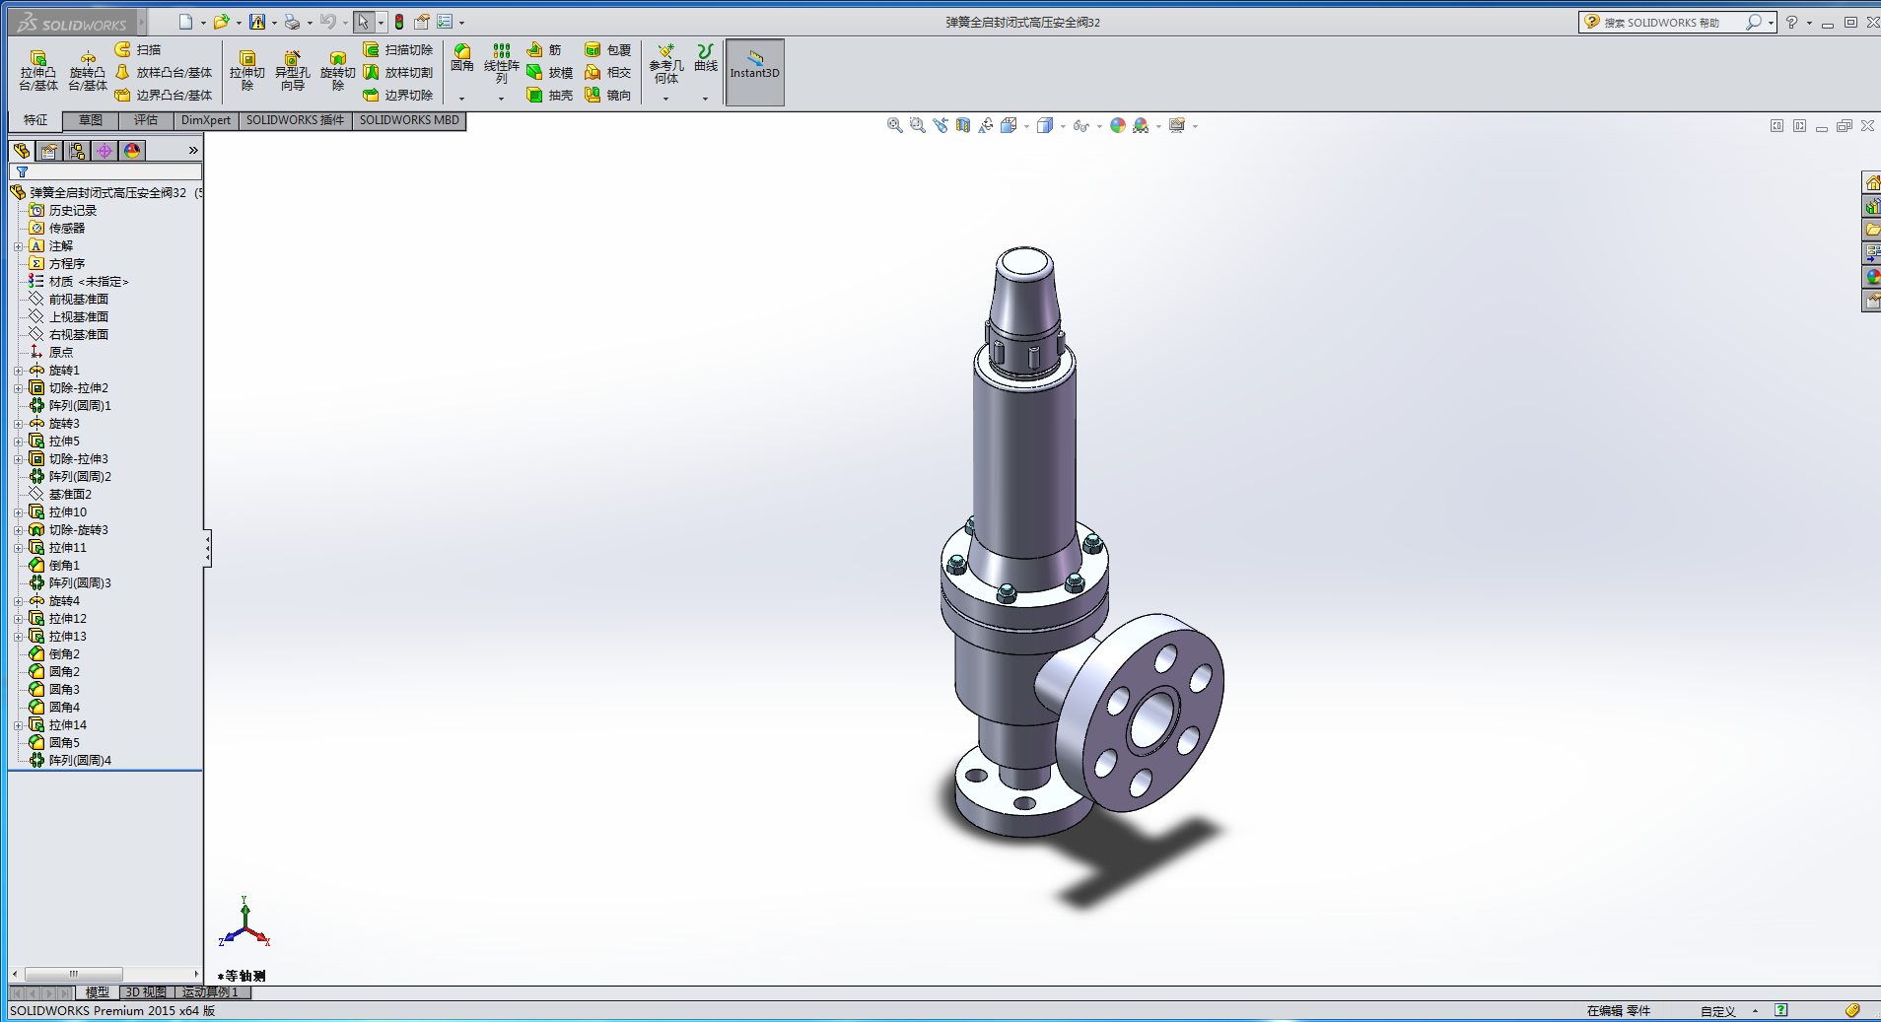Open the 参考几何体 reference geometry dropdown
Viewport: 1881px width, 1022px height.
point(665,99)
